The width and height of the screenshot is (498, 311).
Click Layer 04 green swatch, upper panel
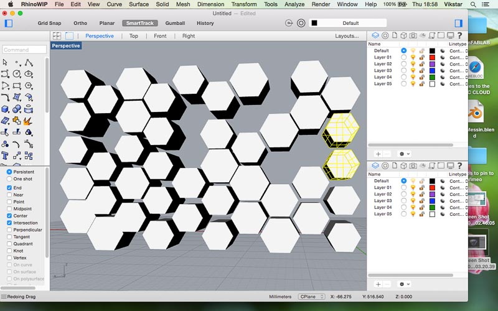432,77
